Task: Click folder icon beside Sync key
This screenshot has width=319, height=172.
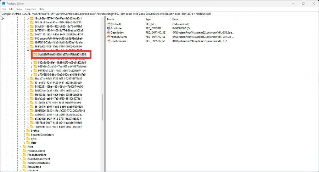Action: 28,139
